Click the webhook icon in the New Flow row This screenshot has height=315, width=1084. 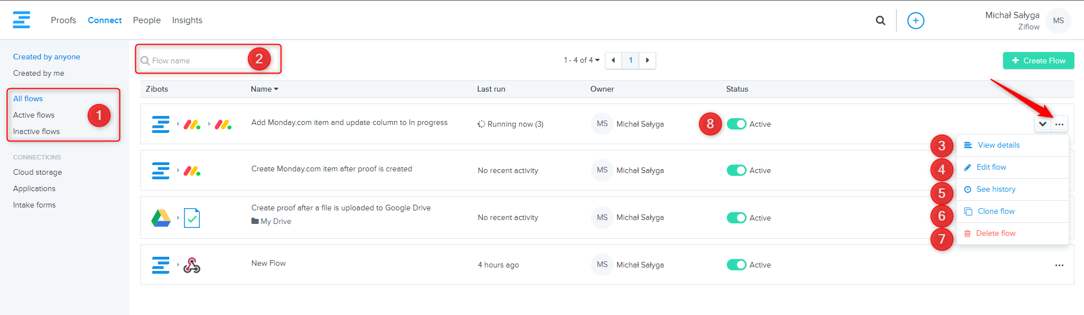pyautogui.click(x=192, y=265)
